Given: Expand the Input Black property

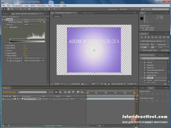Looking at the screenshot, I should tap(5, 46).
